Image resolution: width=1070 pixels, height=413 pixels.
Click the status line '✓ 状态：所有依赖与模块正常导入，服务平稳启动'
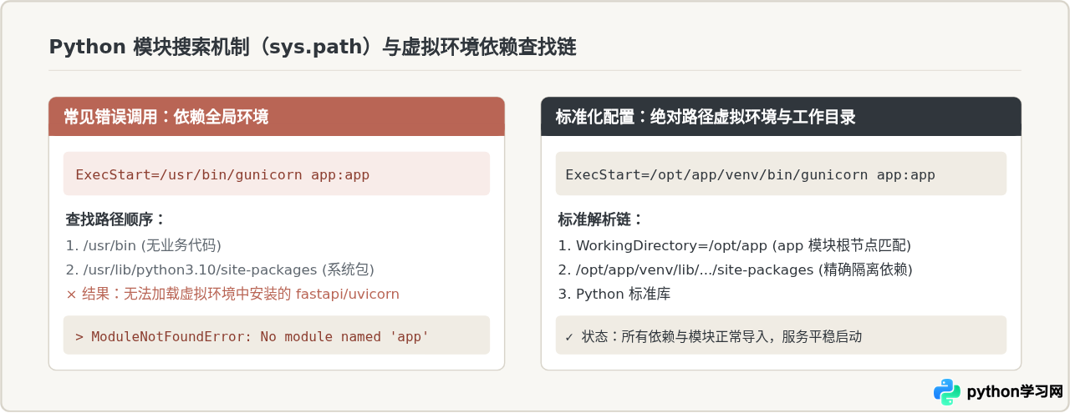[x=713, y=337]
